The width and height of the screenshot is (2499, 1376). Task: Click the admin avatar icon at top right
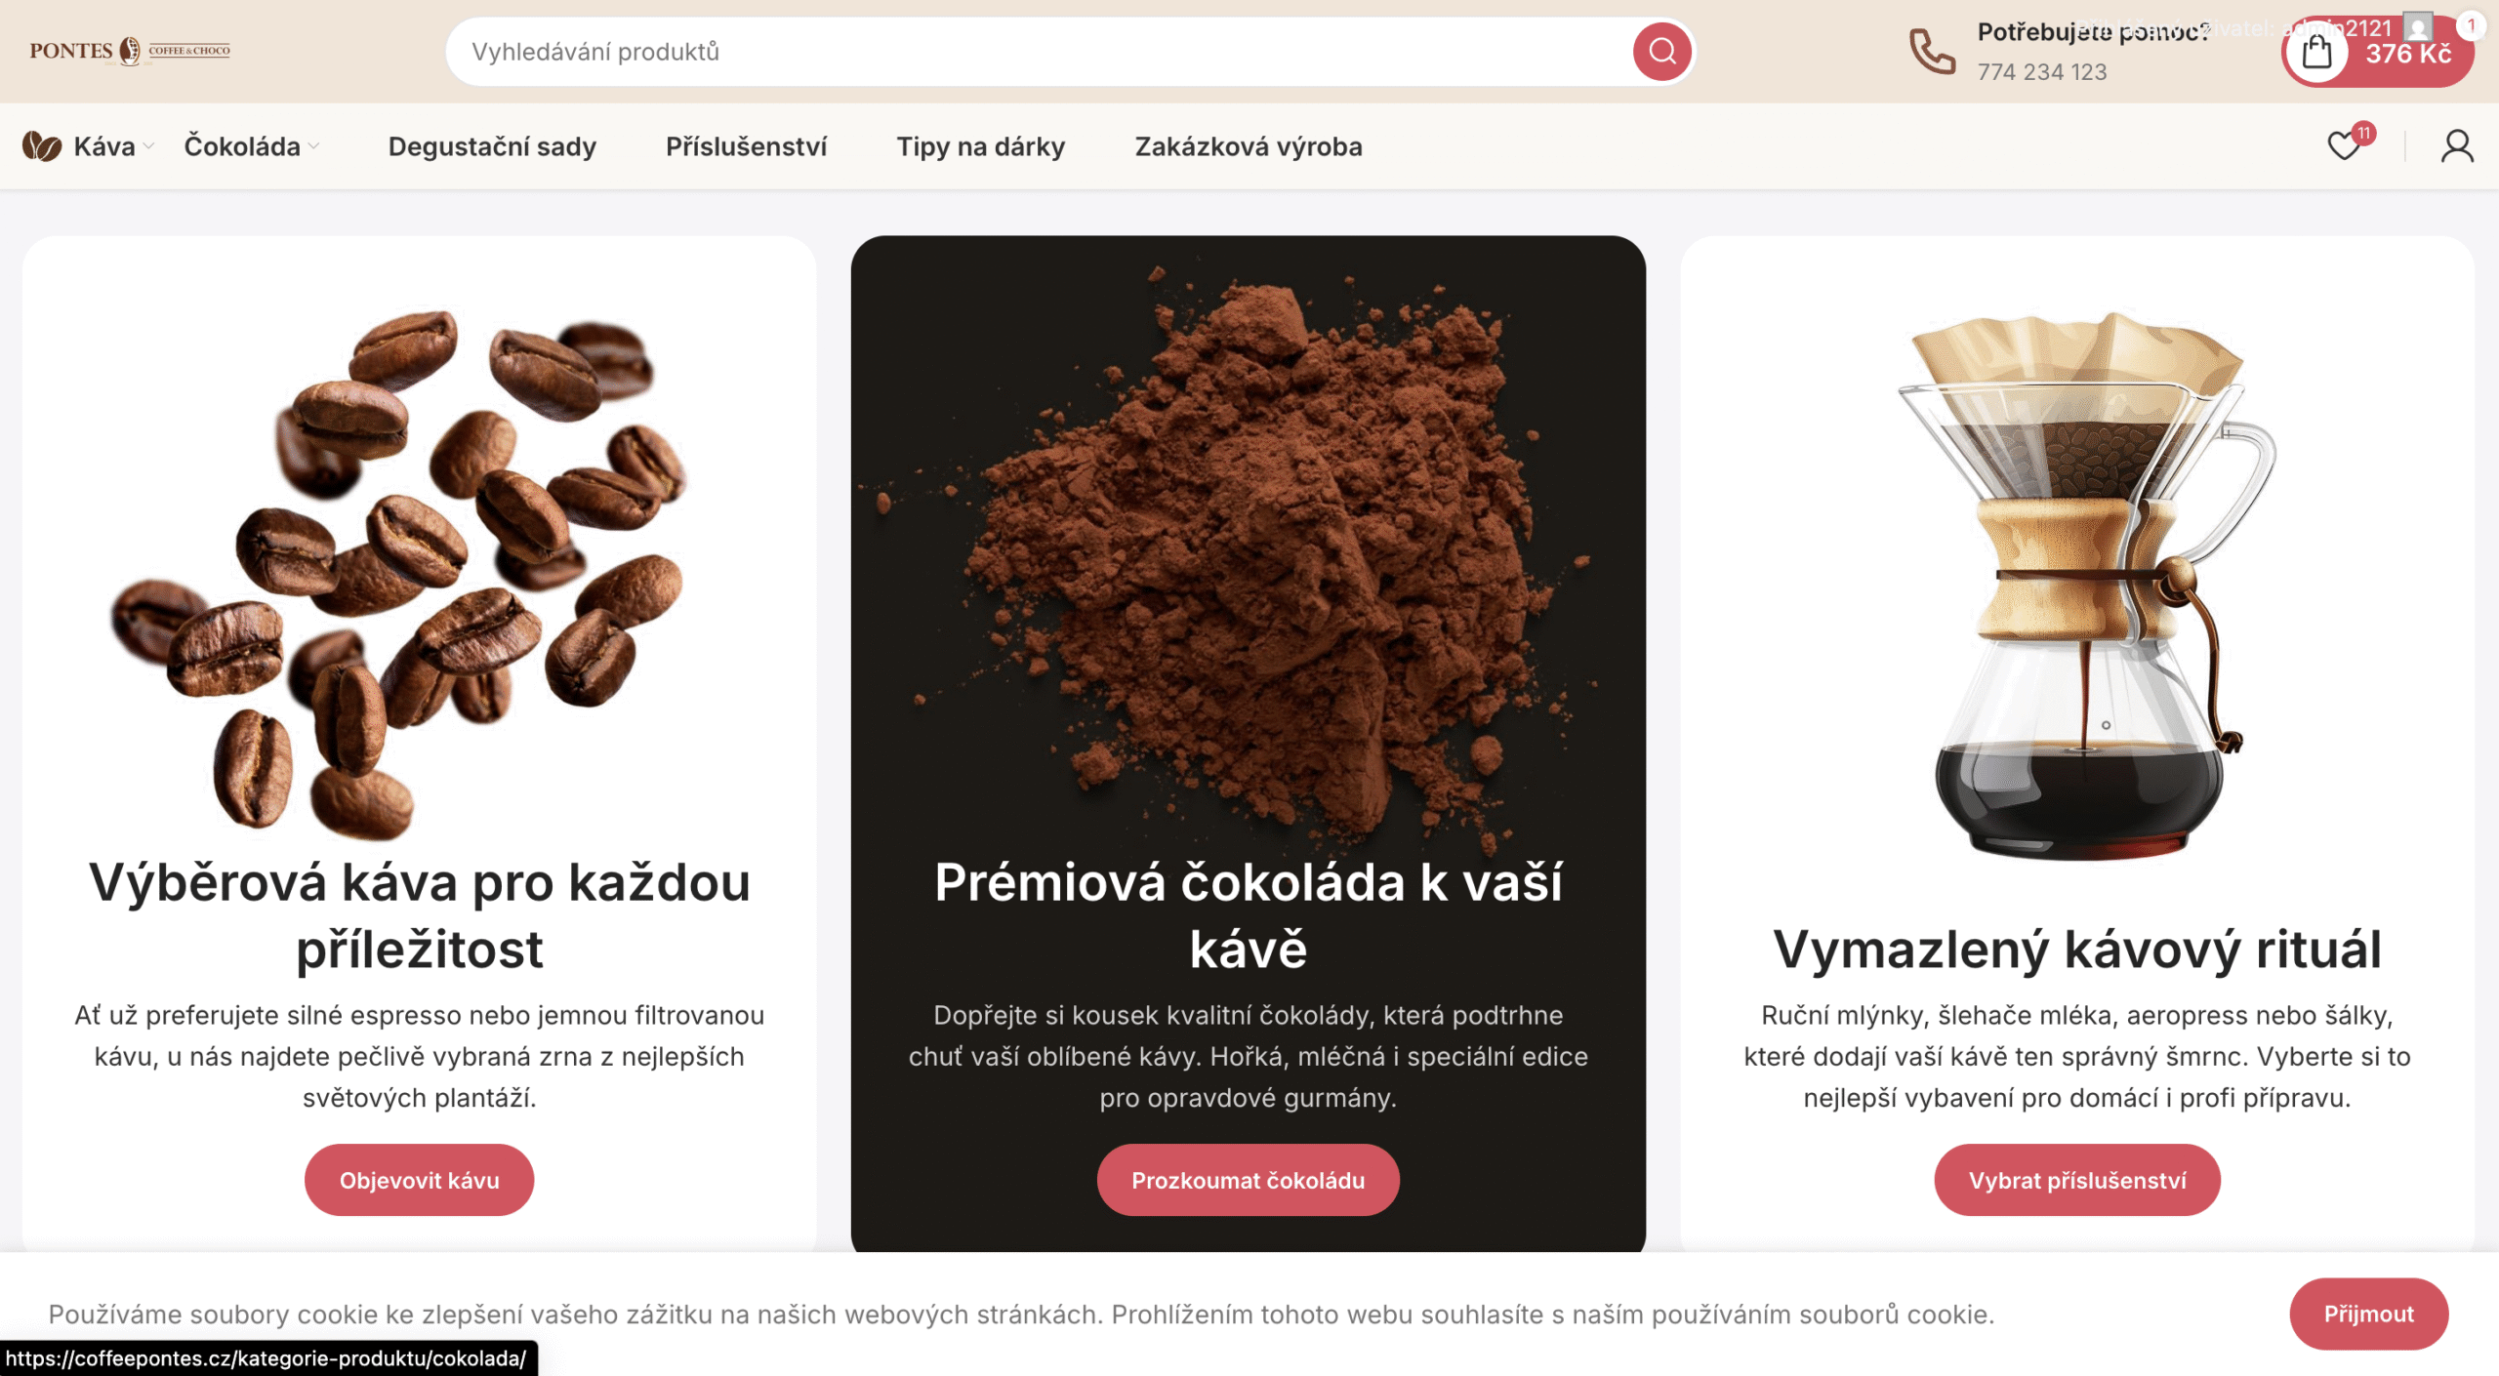click(x=2417, y=25)
